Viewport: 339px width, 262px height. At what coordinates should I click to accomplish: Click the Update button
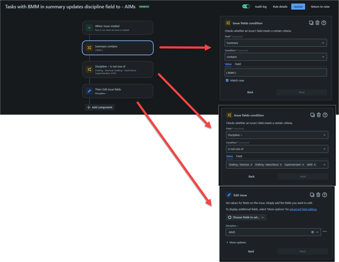coord(298,7)
